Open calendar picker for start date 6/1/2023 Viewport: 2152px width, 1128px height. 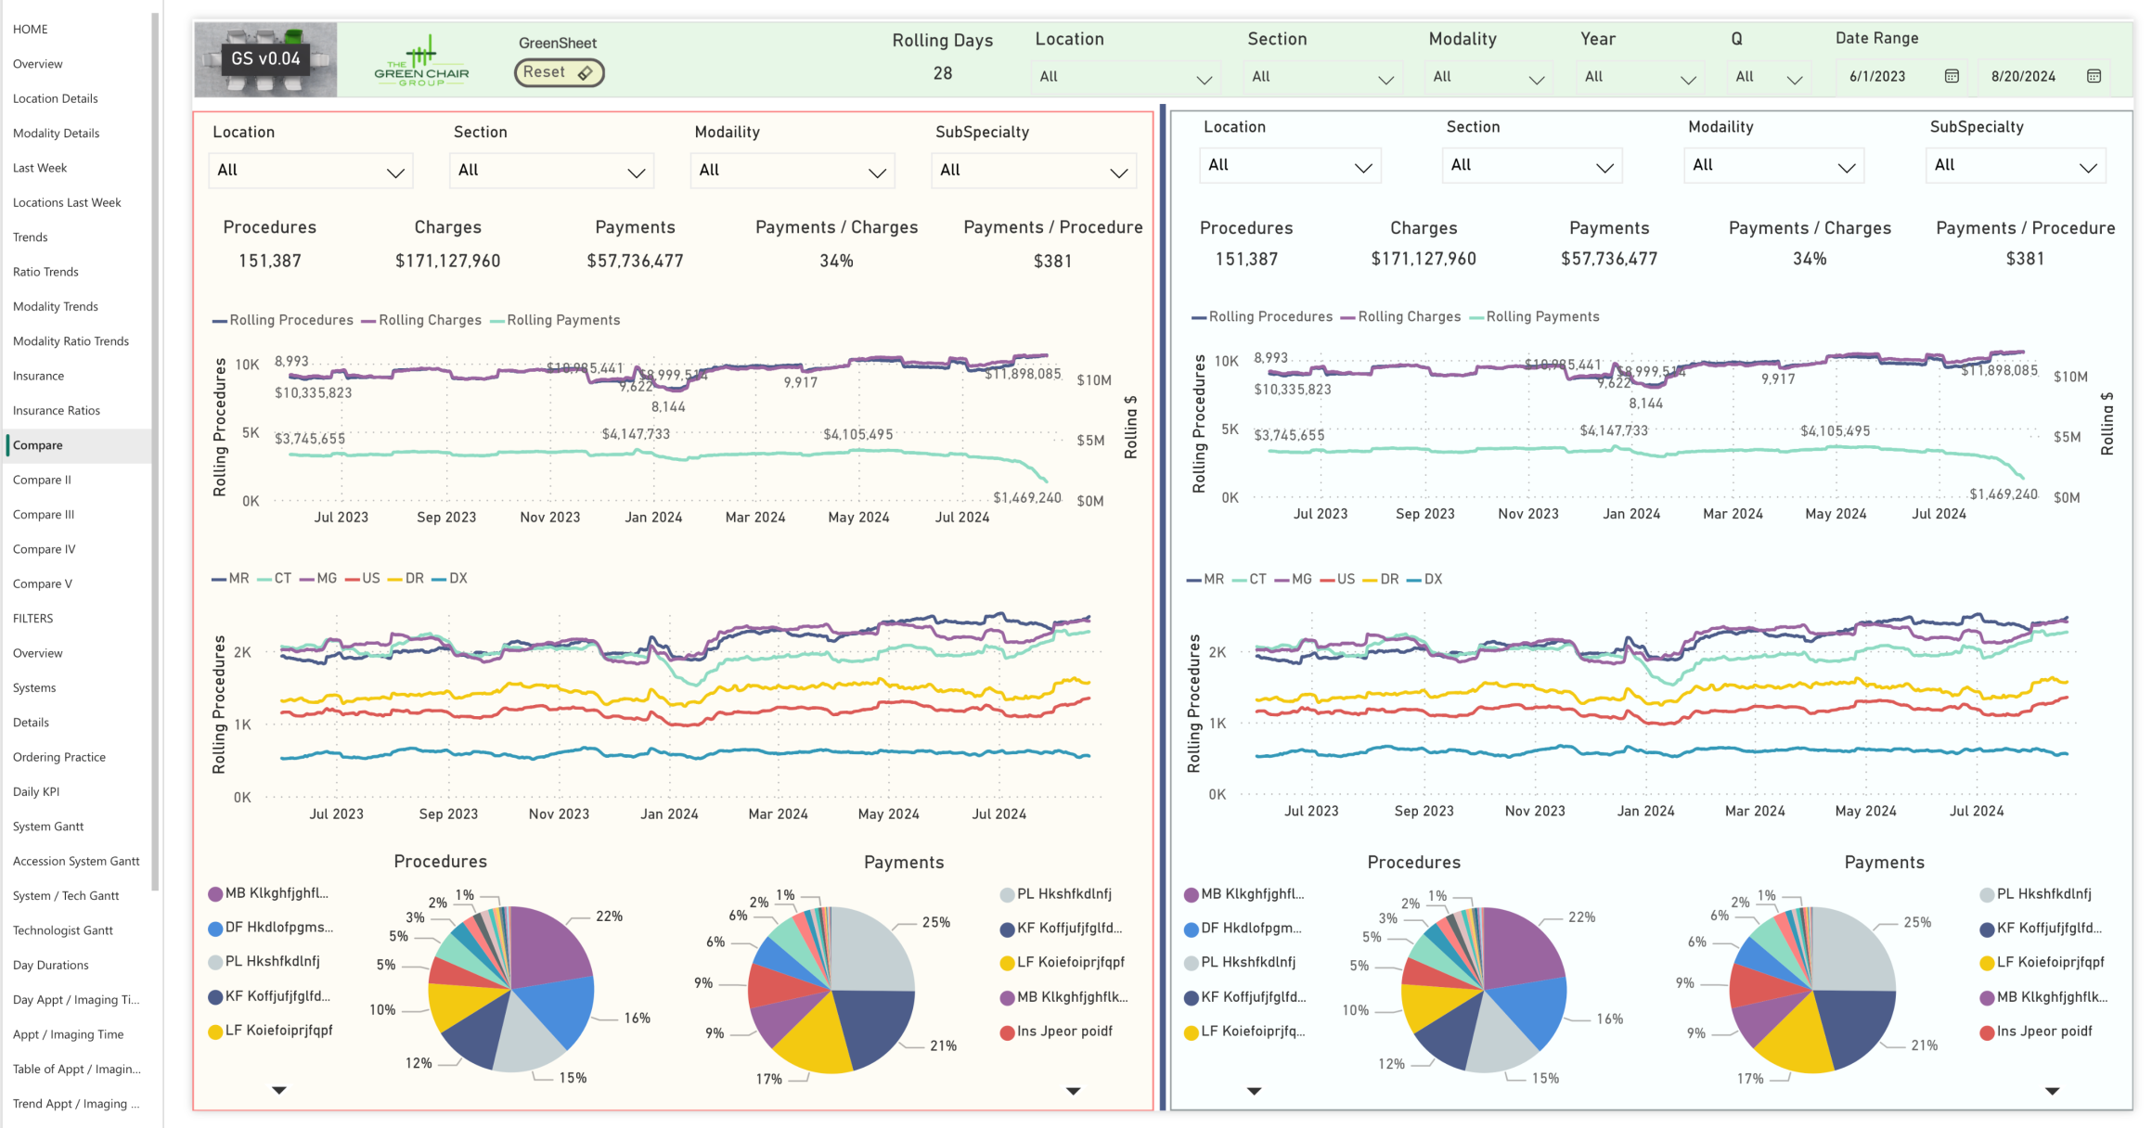1952,76
